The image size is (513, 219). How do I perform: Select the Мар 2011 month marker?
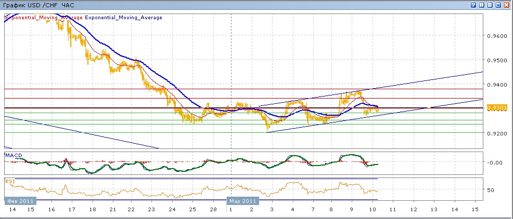pos(242,200)
